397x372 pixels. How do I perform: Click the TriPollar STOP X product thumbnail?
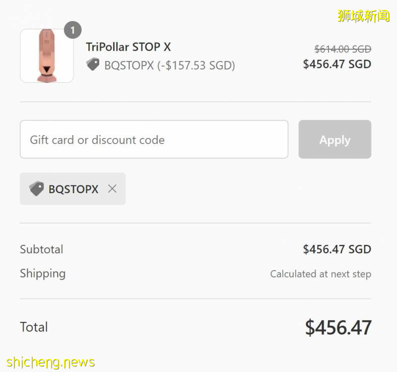pyautogui.click(x=47, y=56)
